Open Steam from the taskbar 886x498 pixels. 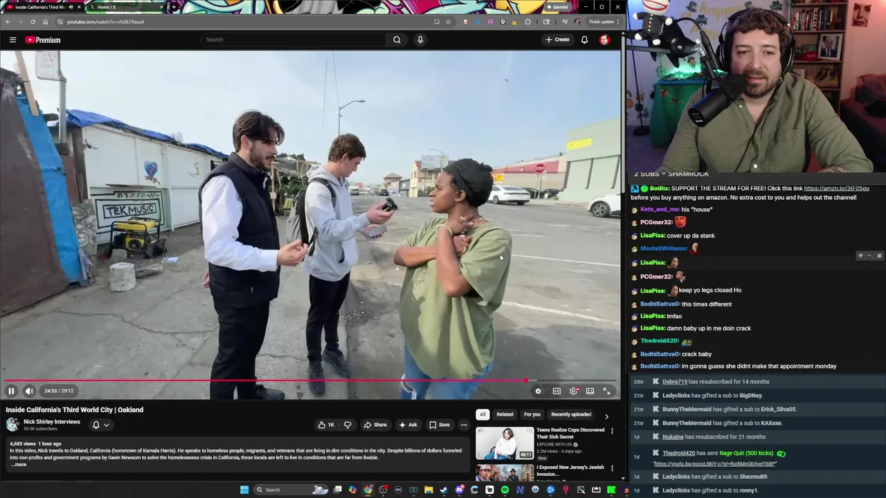(x=444, y=490)
